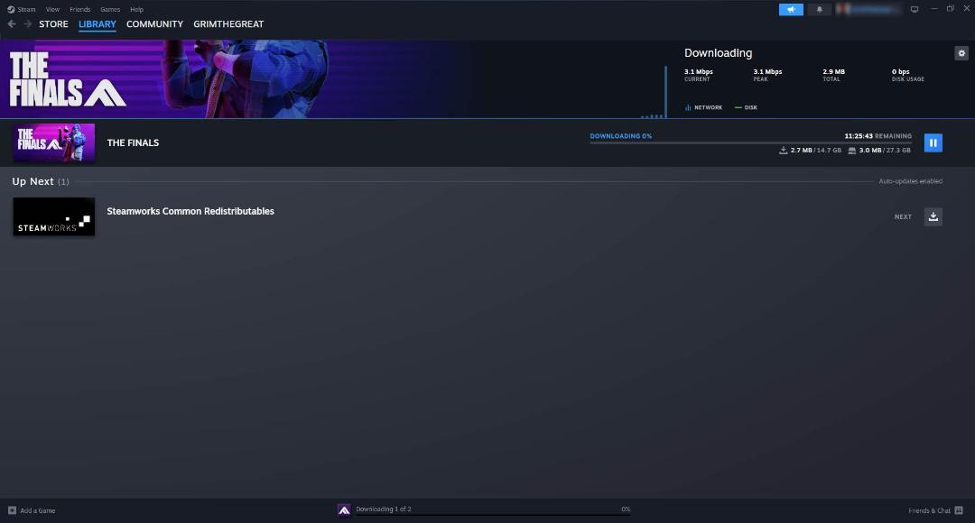Image resolution: width=975 pixels, height=523 pixels.
Task: Open the notifications bell
Action: point(819,9)
